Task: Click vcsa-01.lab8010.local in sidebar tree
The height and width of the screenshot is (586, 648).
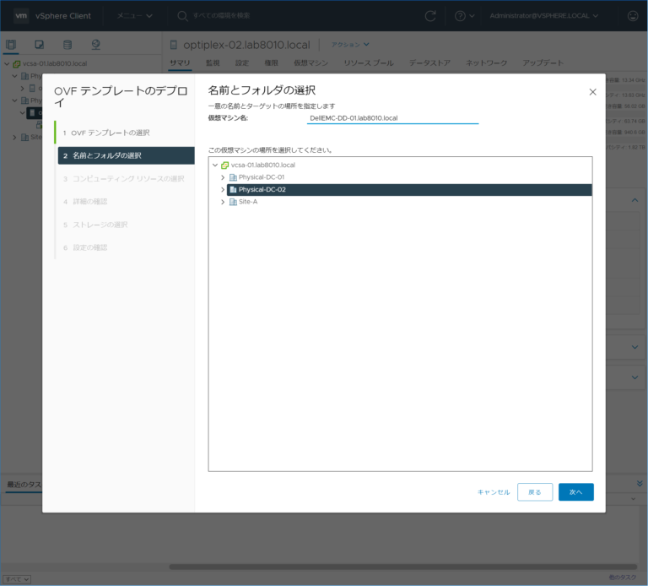Action: pos(55,63)
